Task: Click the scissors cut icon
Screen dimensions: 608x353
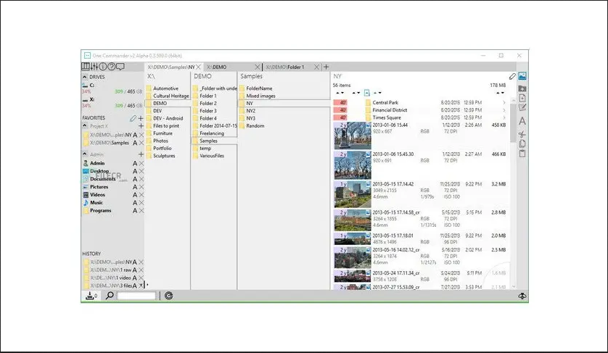Action: [522, 134]
